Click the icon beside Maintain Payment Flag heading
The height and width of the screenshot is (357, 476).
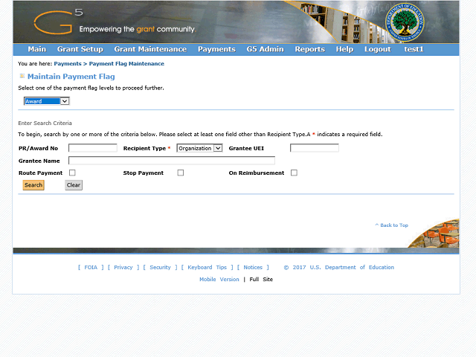coord(22,76)
